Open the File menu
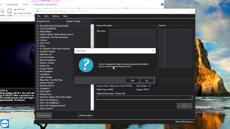 click(x=39, y=16)
